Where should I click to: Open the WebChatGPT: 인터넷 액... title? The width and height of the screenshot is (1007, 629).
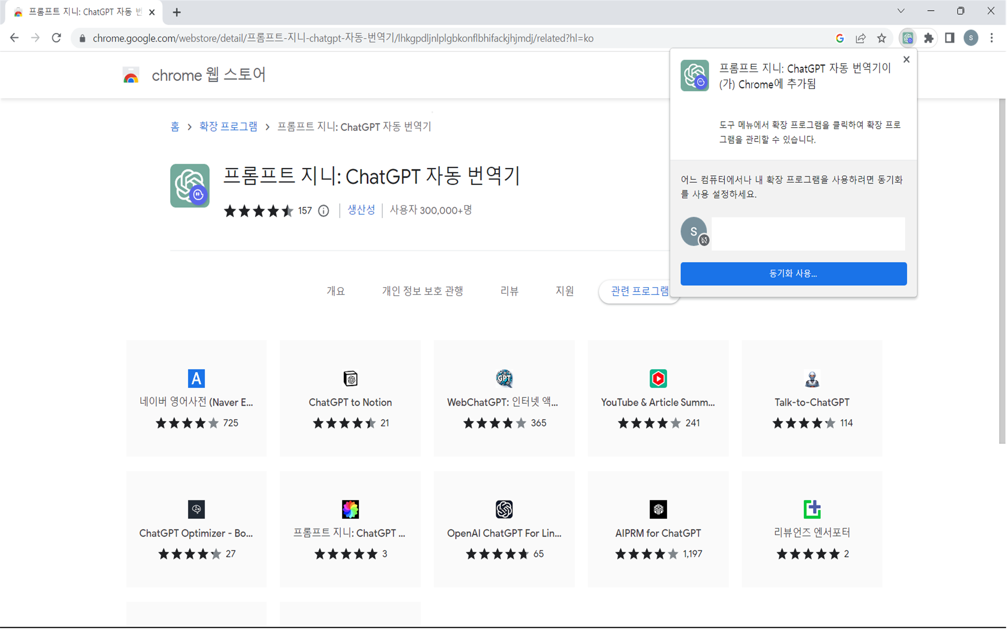coord(502,402)
